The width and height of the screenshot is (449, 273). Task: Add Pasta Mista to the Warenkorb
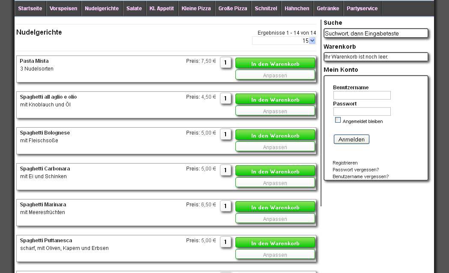point(275,64)
